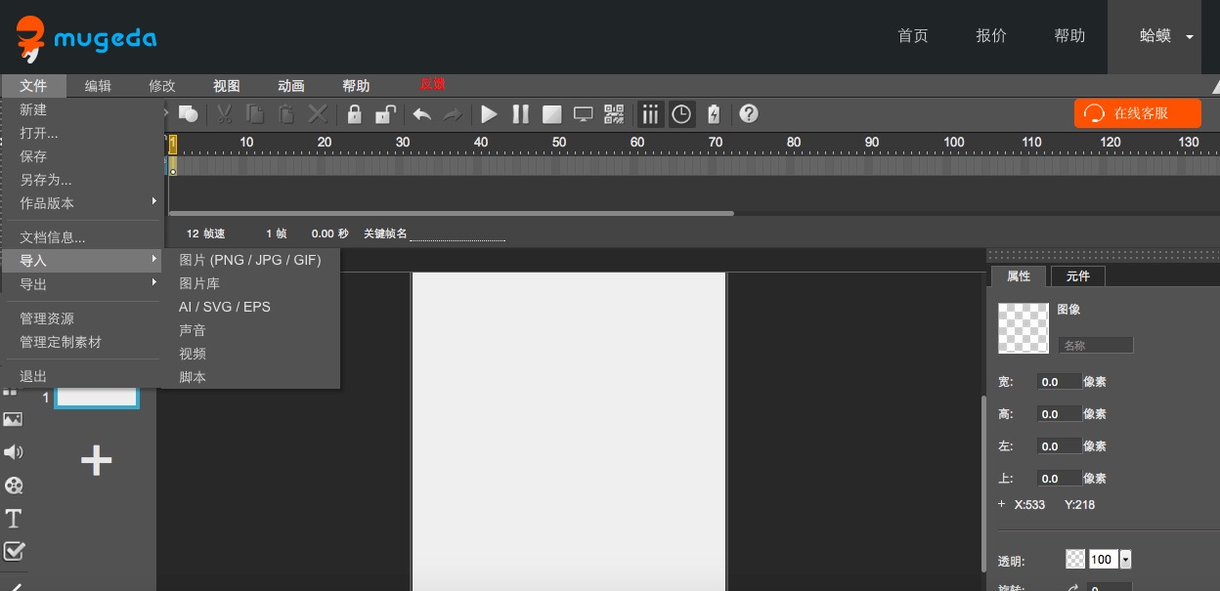Screen dimensions: 1220x591
Task: Click the checkbox form tool icon
Action: point(14,551)
